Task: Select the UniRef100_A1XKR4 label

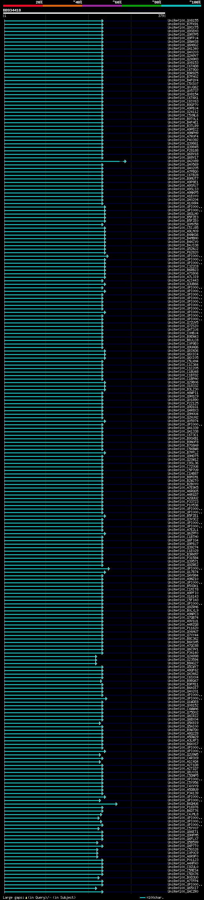Action: click(183, 203)
